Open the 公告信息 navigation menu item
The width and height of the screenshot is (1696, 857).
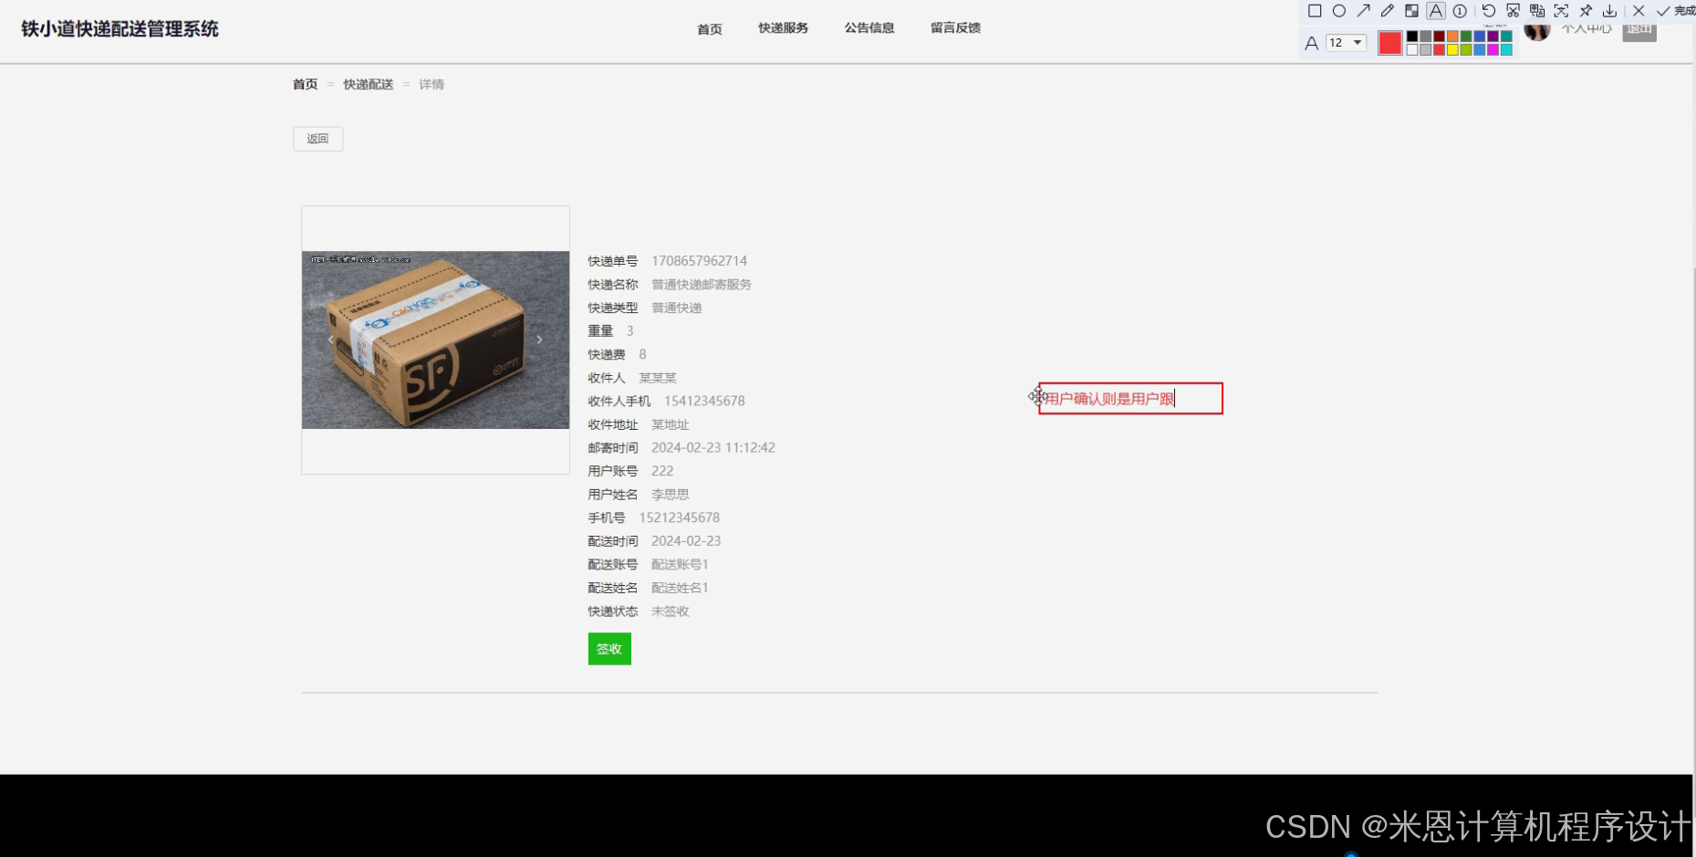click(869, 28)
